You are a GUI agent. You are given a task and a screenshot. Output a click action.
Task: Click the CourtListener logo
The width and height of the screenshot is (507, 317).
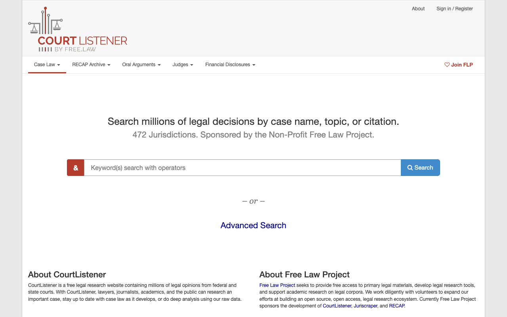tap(78, 29)
